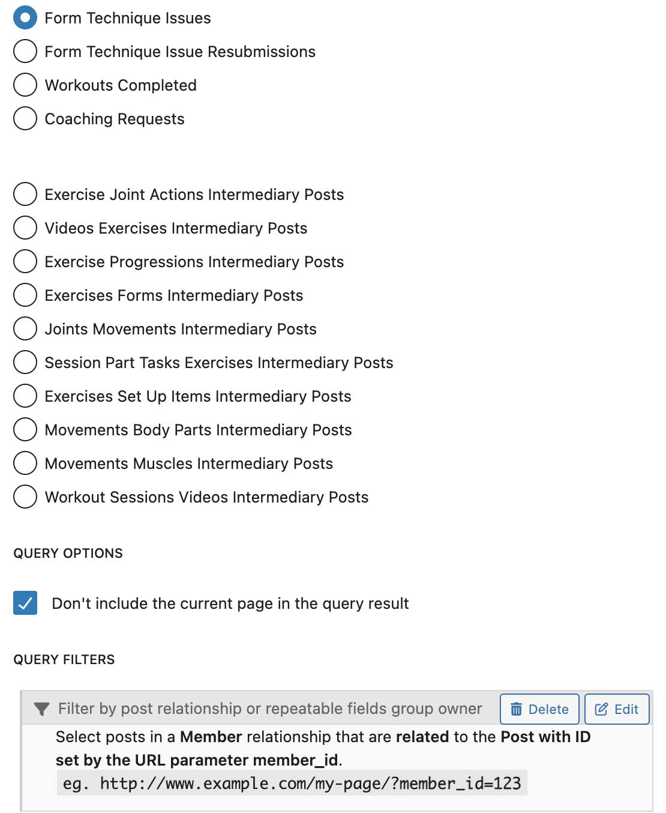Uncheck Don't include the current page

point(25,603)
